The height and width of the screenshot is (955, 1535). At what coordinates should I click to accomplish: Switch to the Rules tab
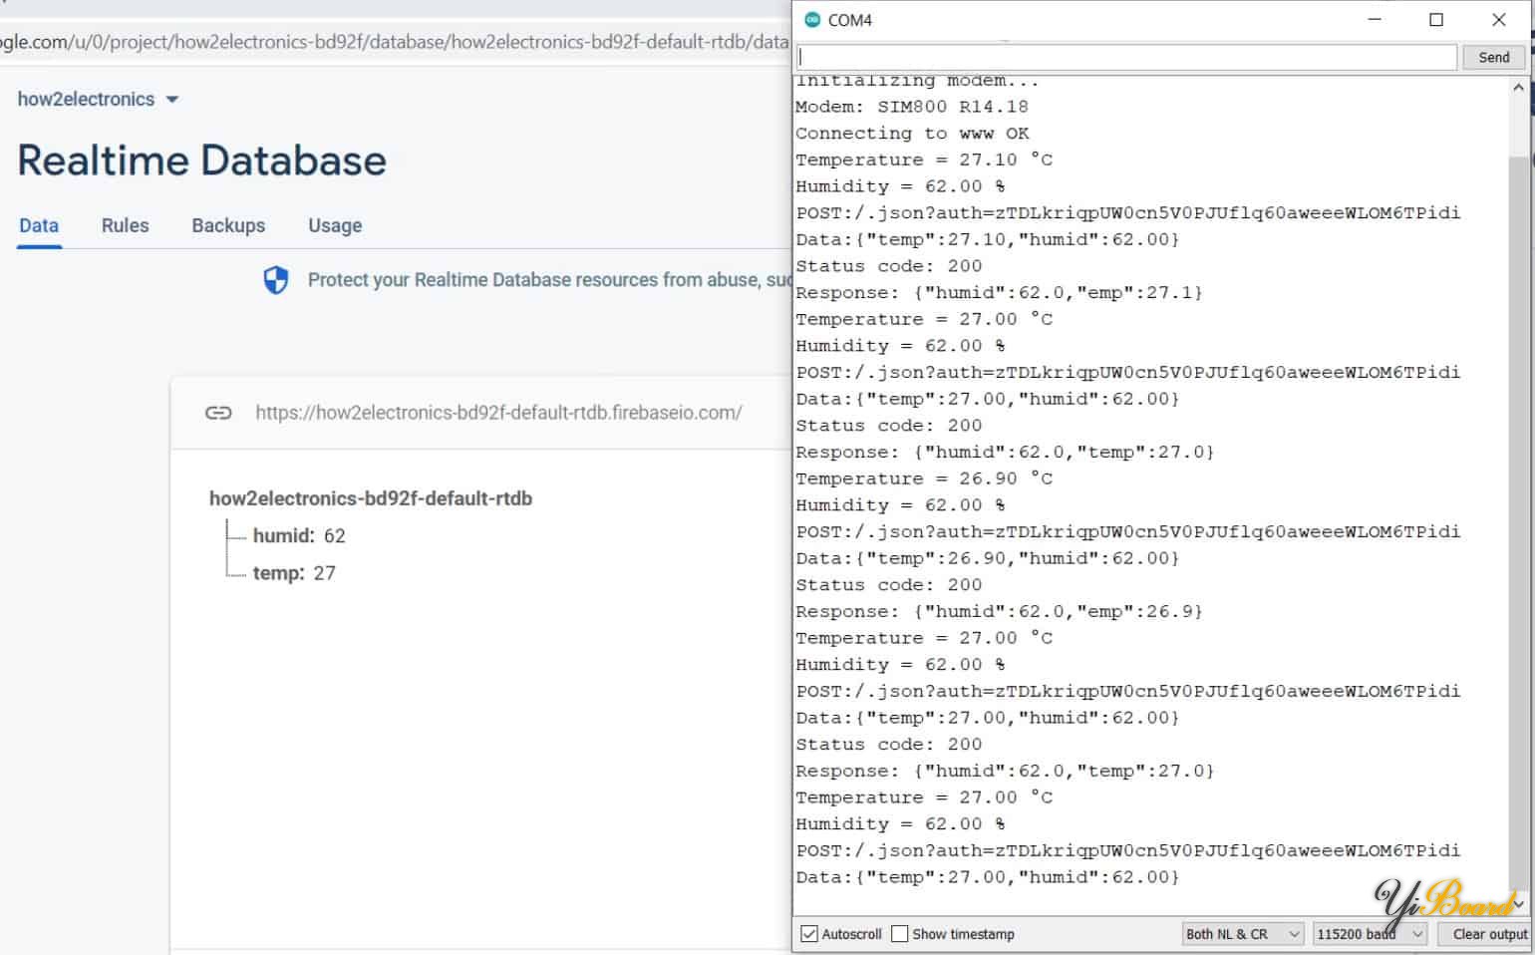pos(125,225)
